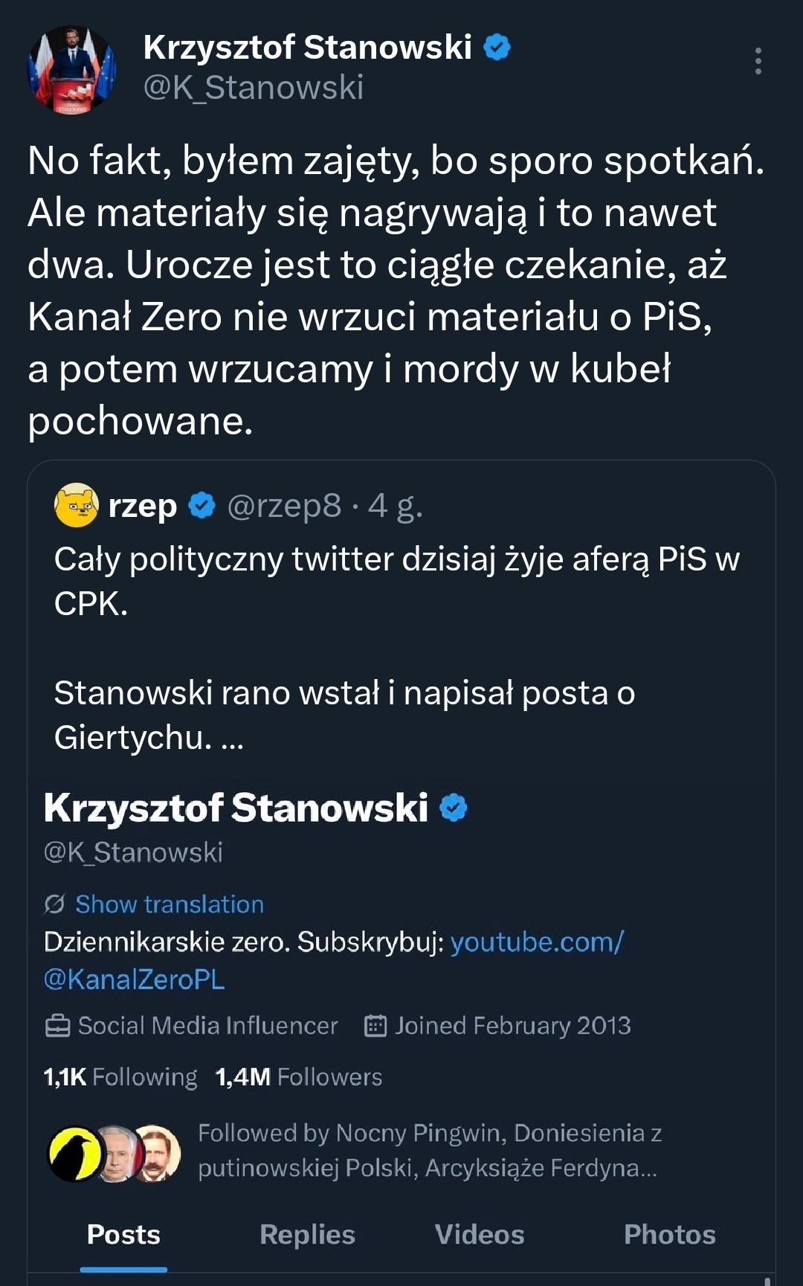Tap the blue verified badge beside Krzysztof Stanowski
The image size is (803, 1286).
497,48
